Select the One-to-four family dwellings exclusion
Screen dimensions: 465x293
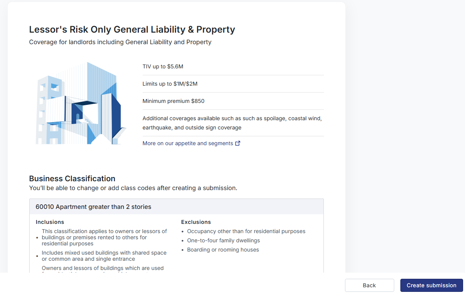[x=223, y=240]
